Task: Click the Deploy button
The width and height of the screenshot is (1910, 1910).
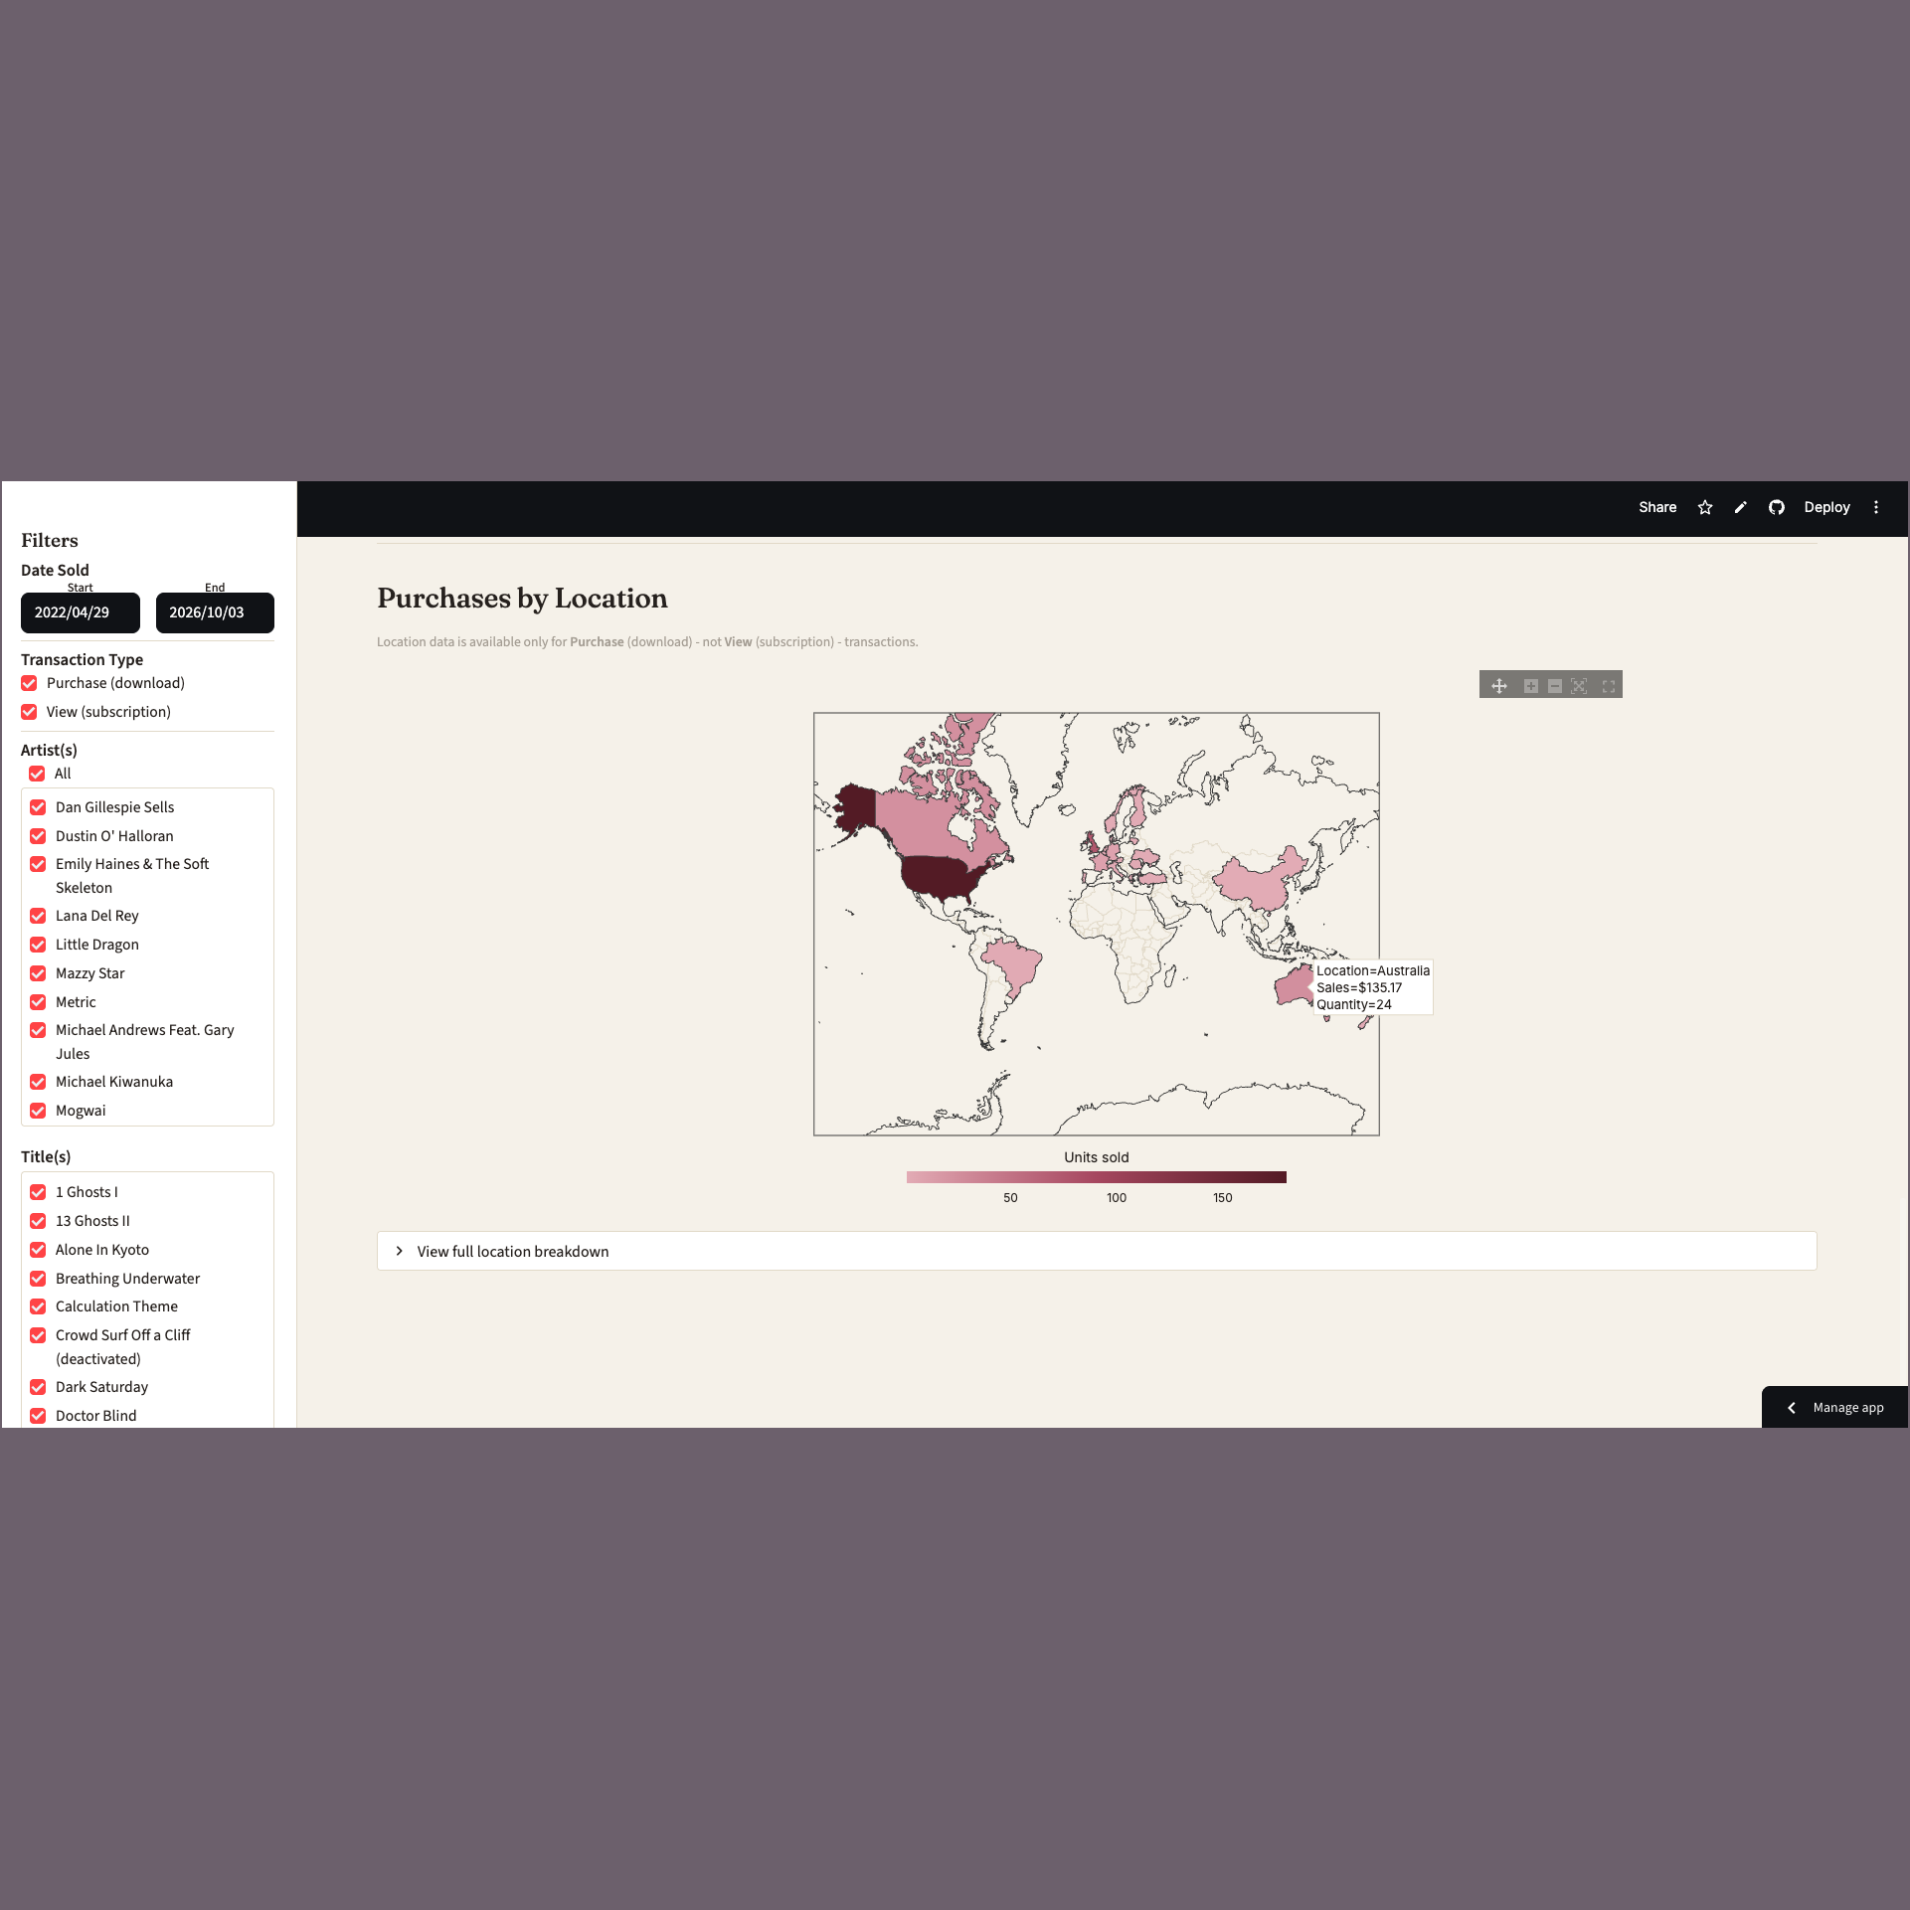Action: [1827, 507]
